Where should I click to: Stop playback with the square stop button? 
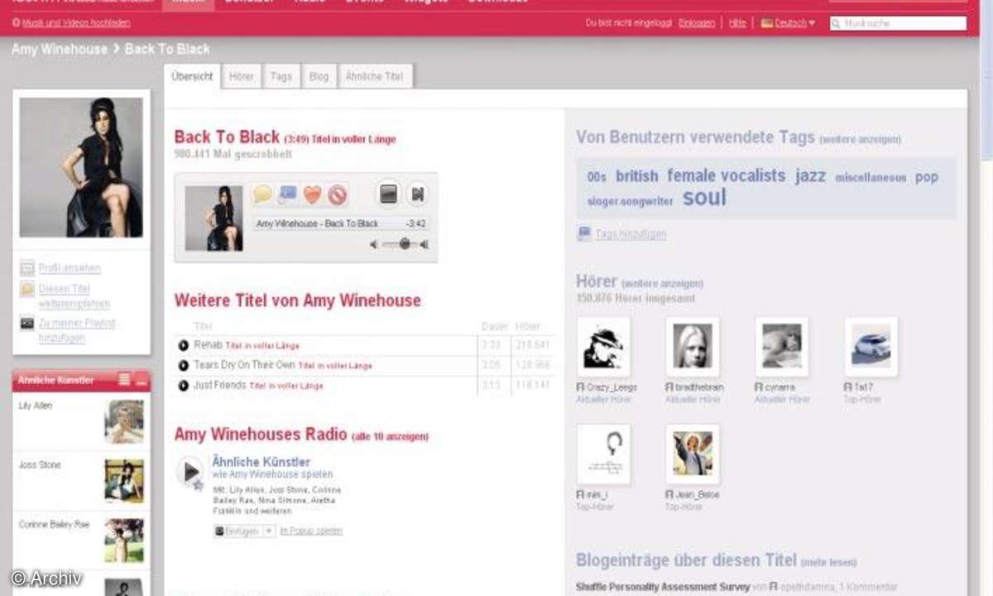(x=389, y=195)
